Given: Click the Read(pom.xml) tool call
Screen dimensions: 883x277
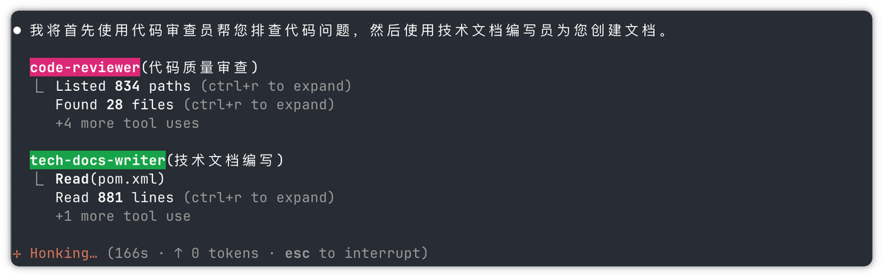Looking at the screenshot, I should click(x=110, y=179).
